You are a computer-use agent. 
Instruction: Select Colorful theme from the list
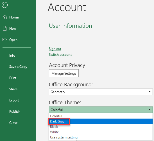pyautogui.click(x=101, y=116)
